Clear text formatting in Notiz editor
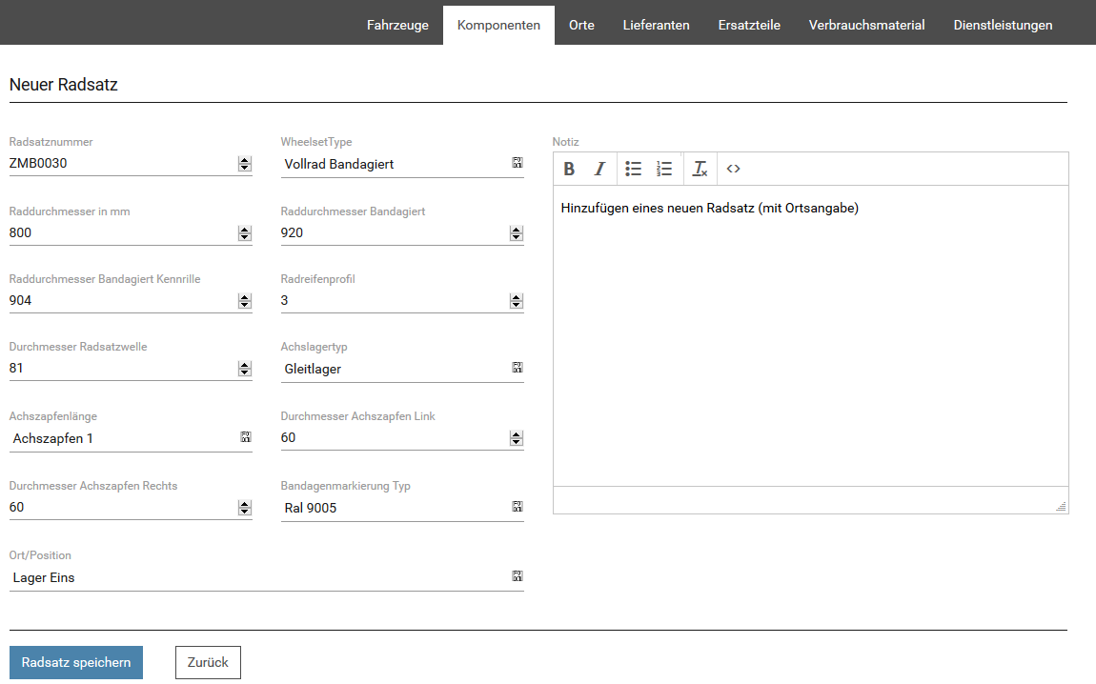 pos(700,169)
